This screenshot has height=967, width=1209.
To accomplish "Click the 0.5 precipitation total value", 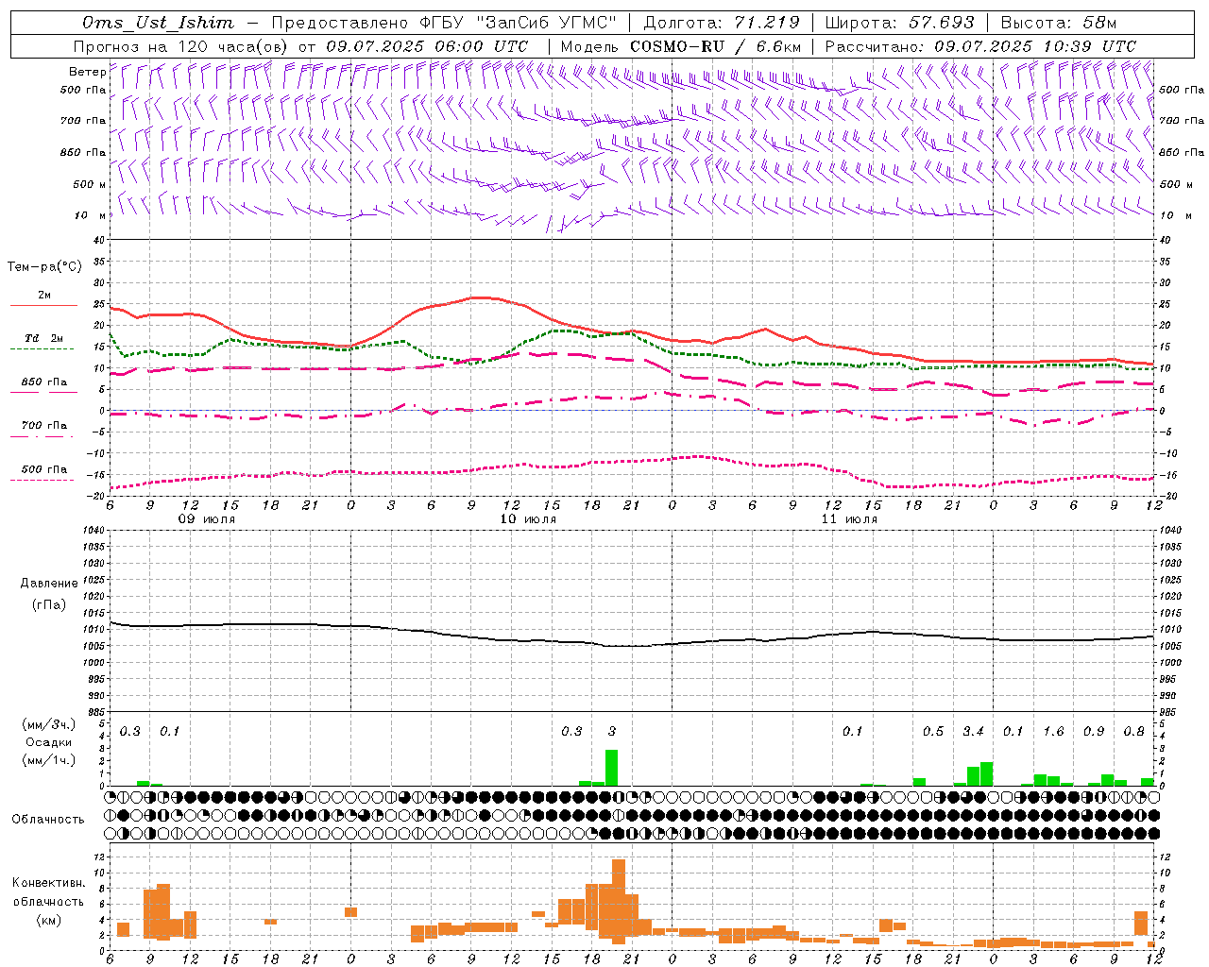I will point(933,732).
